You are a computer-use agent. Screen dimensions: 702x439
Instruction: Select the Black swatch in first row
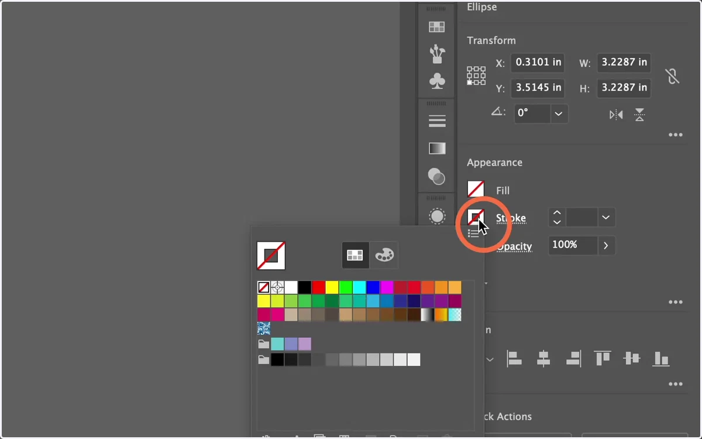[x=305, y=287]
